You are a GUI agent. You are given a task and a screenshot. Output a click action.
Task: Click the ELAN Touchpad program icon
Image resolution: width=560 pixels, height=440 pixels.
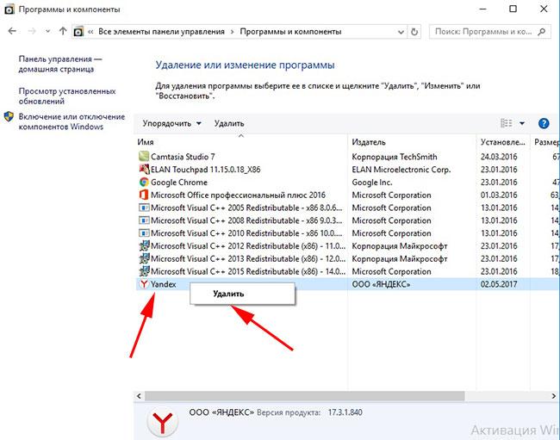144,170
